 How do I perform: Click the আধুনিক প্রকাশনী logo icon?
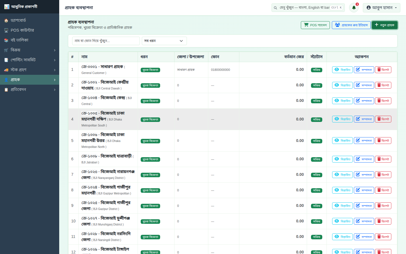click(x=7, y=6)
